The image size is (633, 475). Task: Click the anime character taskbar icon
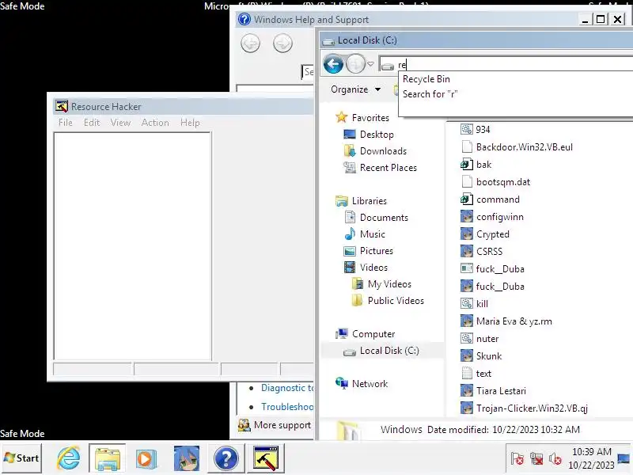pos(186,458)
